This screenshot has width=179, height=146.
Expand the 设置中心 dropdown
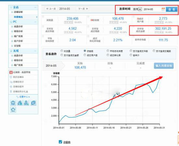(23, 97)
